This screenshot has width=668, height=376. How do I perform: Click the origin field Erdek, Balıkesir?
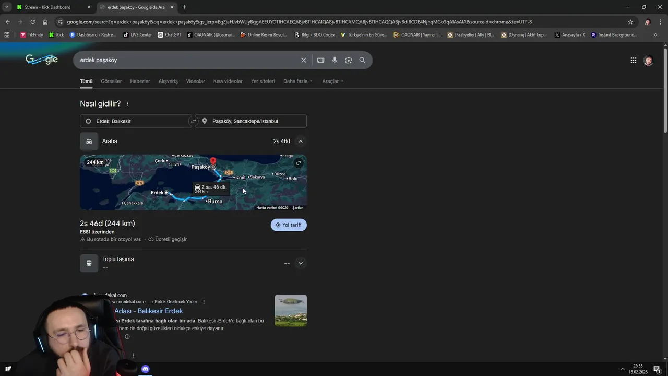[x=136, y=121]
